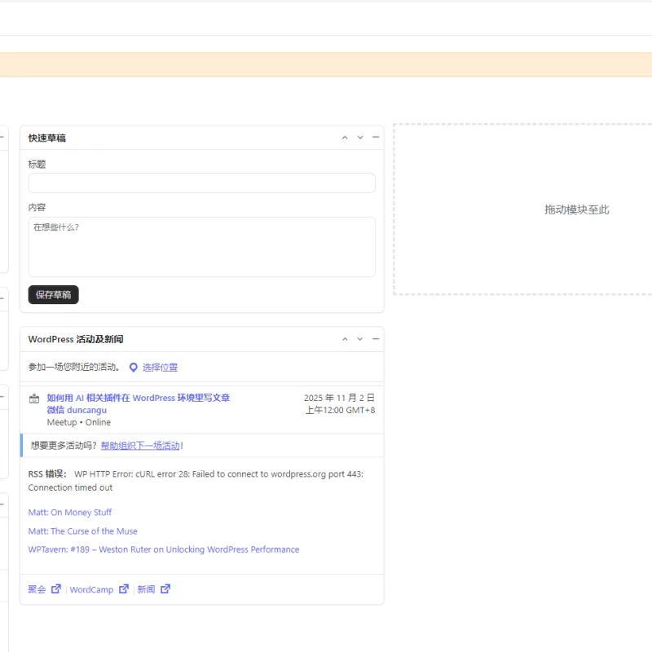Open Matt: On Money Stuff article

click(x=70, y=513)
